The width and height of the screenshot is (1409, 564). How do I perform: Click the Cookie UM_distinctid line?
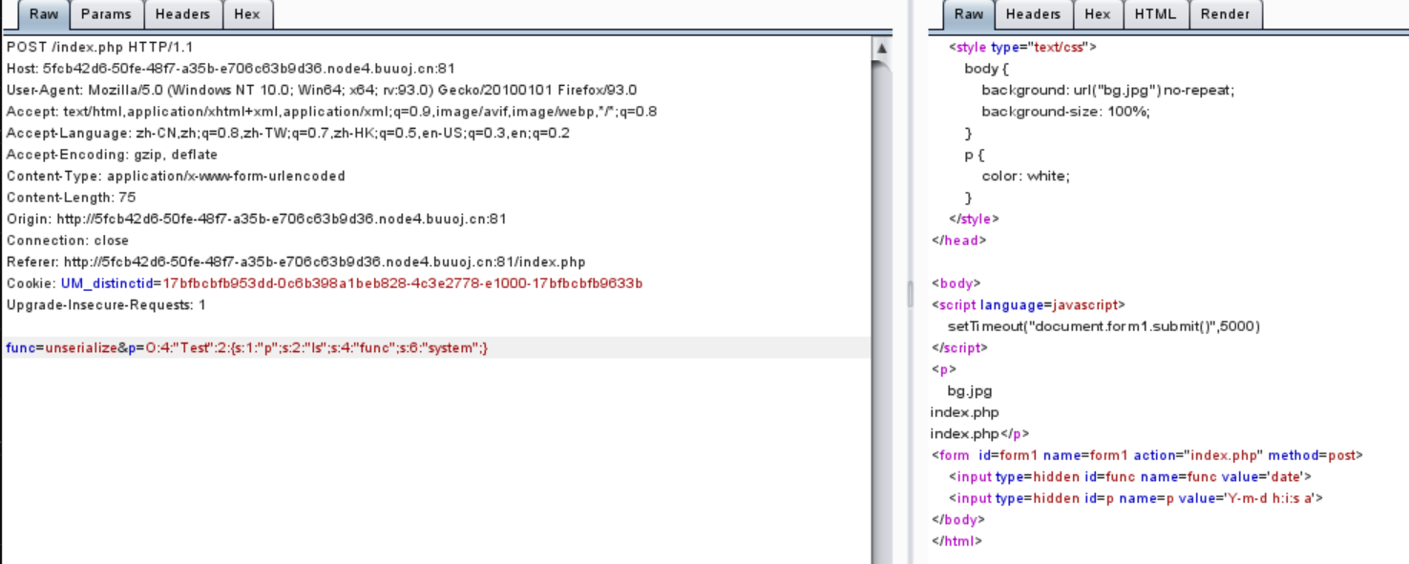pyautogui.click(x=325, y=283)
